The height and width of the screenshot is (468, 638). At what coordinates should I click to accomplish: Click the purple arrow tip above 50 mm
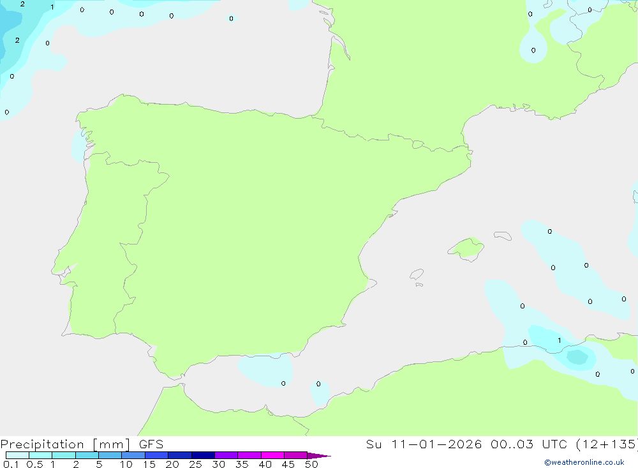[318, 456]
